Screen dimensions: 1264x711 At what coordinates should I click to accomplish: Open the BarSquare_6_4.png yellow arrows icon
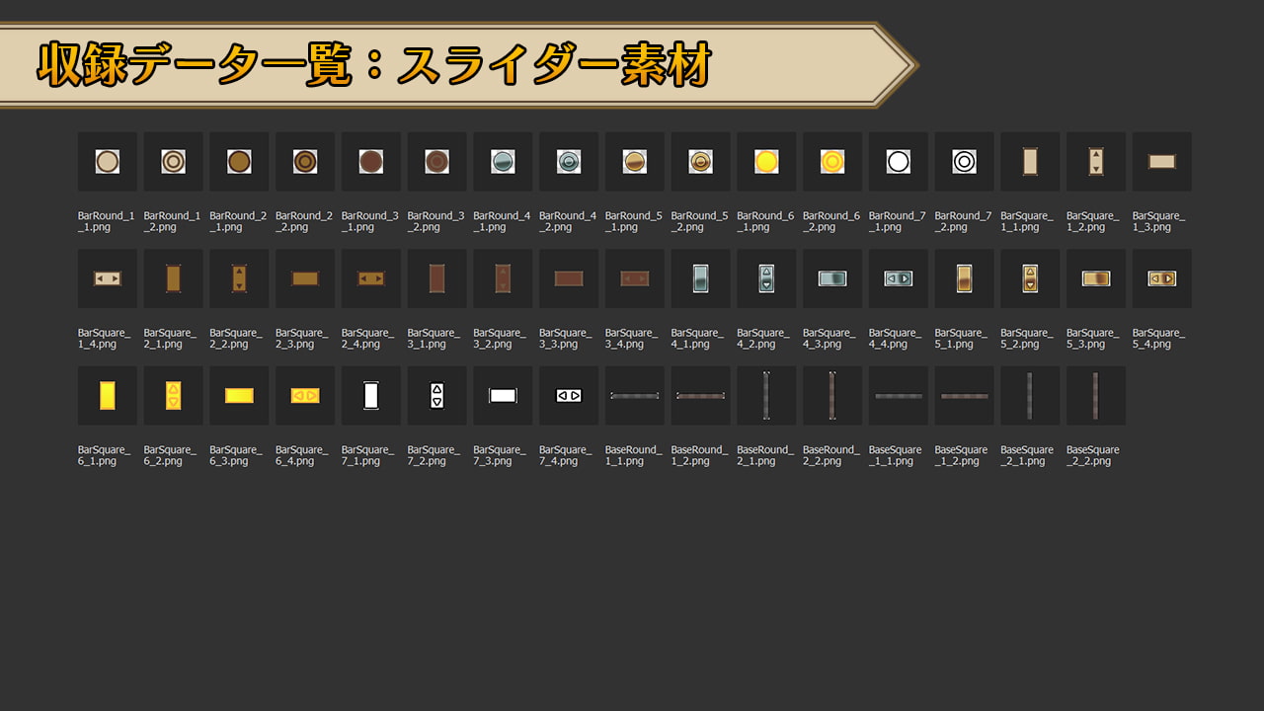[304, 395]
